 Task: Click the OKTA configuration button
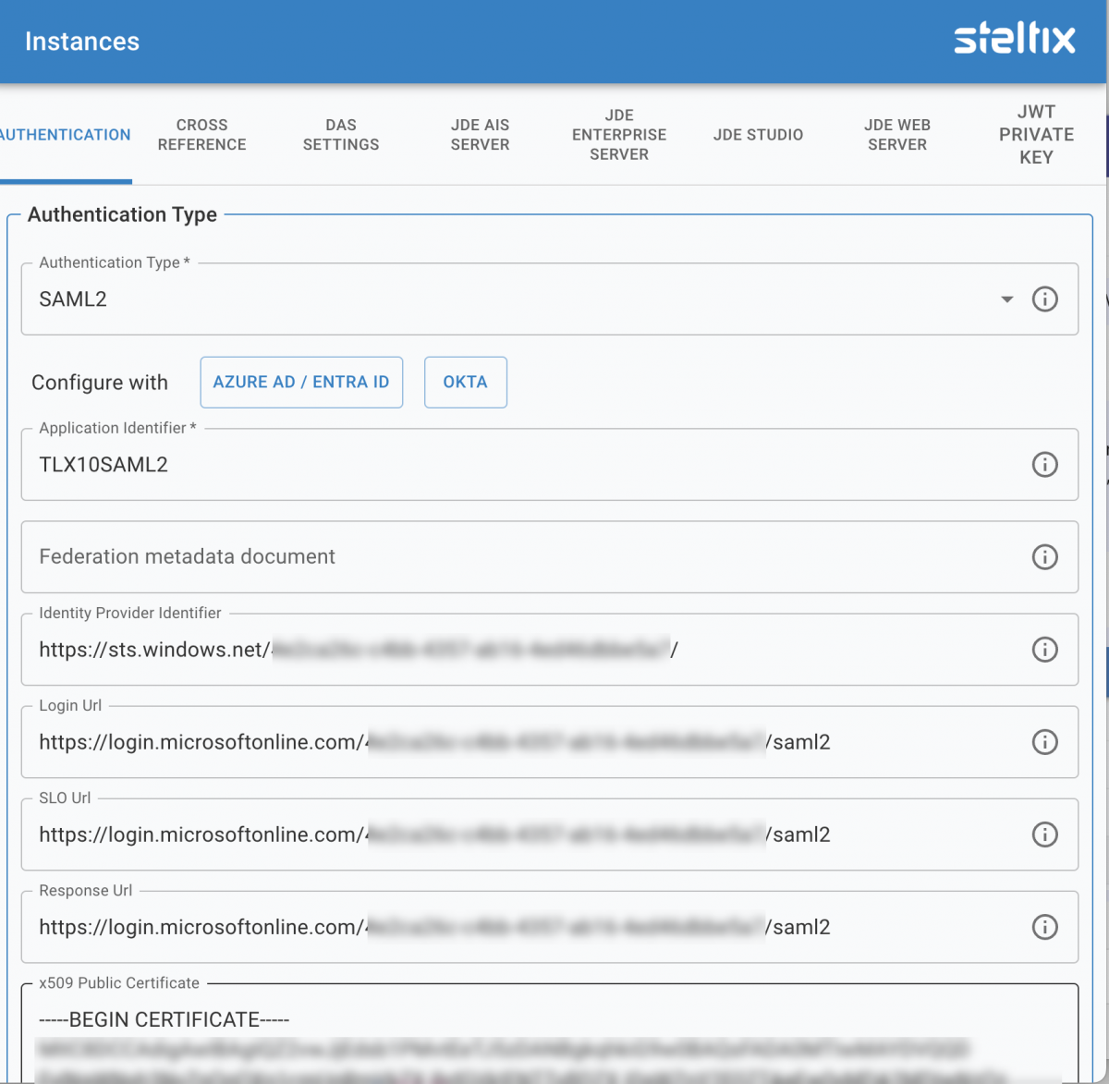pos(465,382)
